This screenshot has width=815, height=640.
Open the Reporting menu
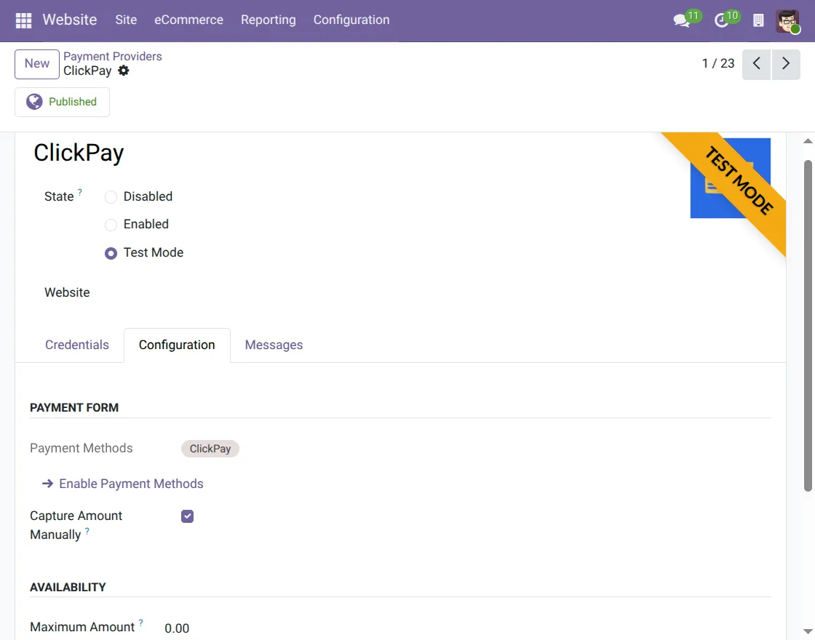click(269, 20)
